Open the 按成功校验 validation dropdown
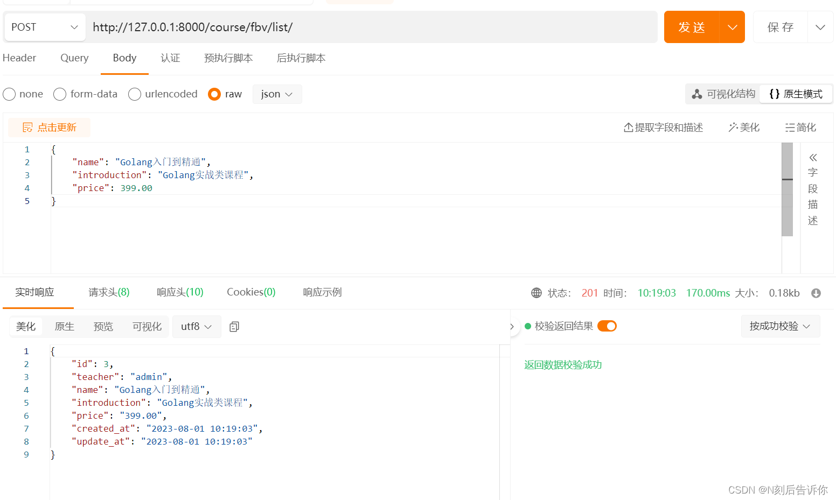Screen dimensions: 836x500 781,326
